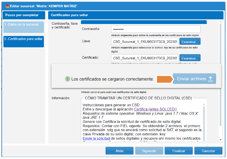This screenshot has width=227, height=159.
Task: Click the Certificado file name field
Action: tap(145, 58)
